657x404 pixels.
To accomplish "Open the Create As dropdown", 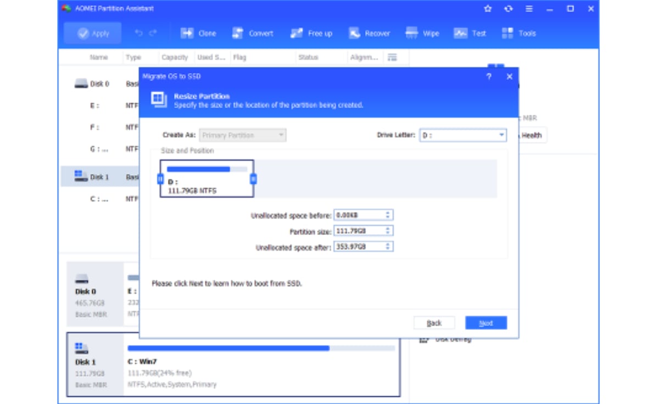I will coord(243,135).
